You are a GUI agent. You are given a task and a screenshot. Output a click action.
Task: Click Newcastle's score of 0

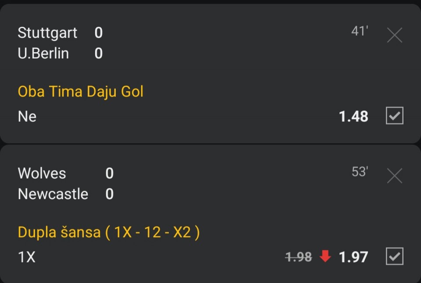[x=110, y=194]
